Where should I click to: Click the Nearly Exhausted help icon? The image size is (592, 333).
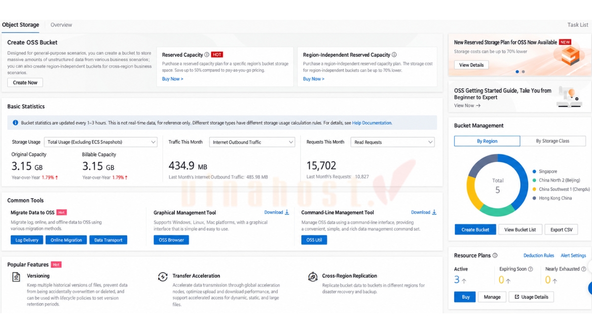tap(583, 269)
